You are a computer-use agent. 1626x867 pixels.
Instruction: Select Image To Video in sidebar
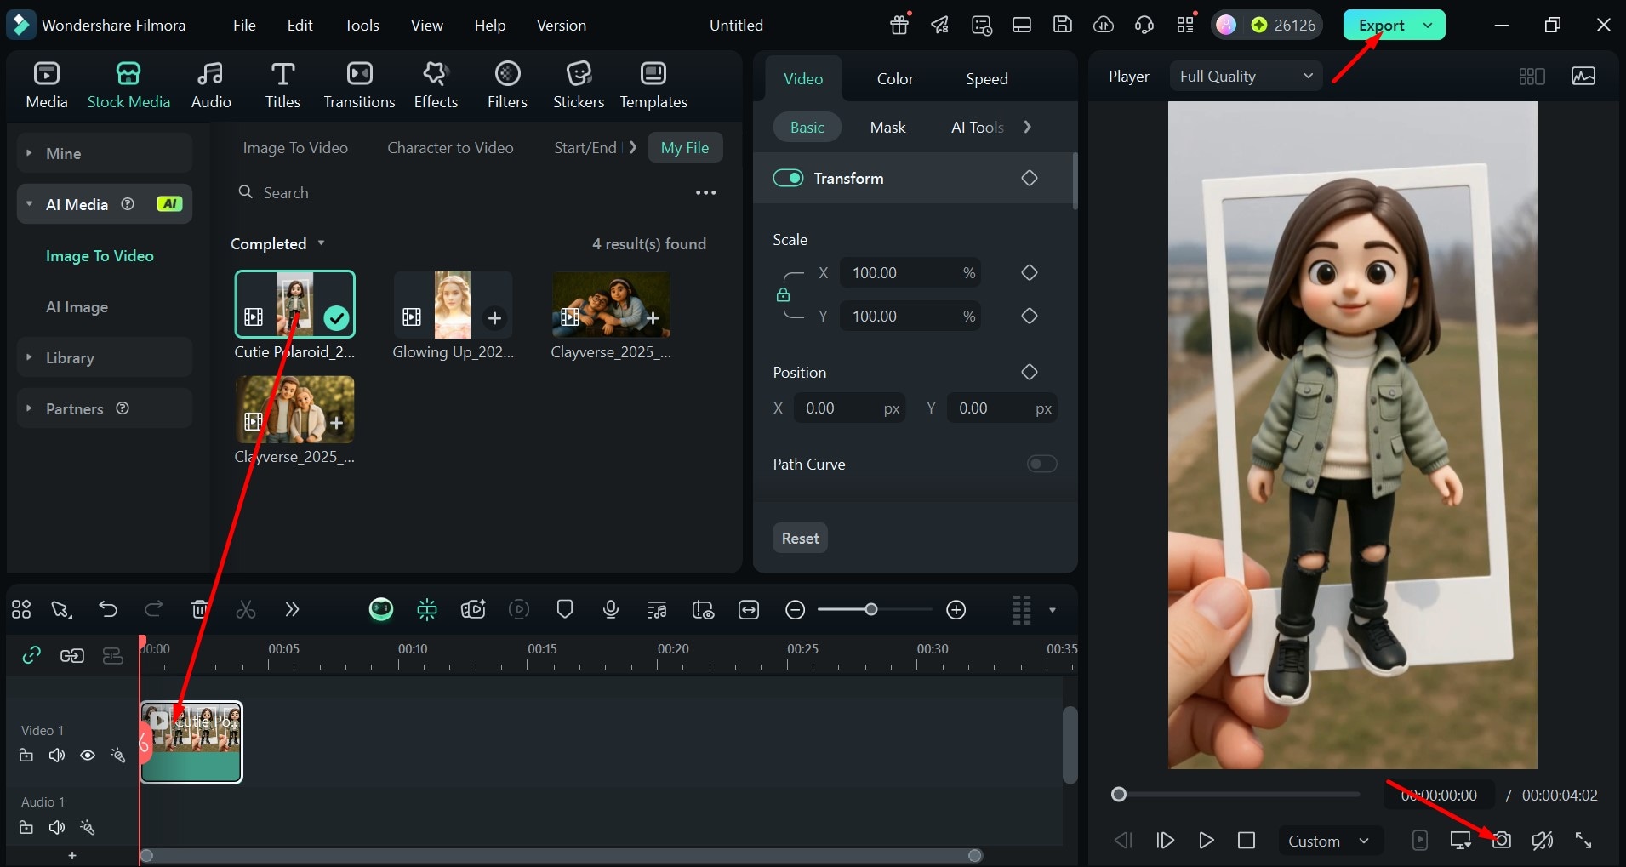100,255
